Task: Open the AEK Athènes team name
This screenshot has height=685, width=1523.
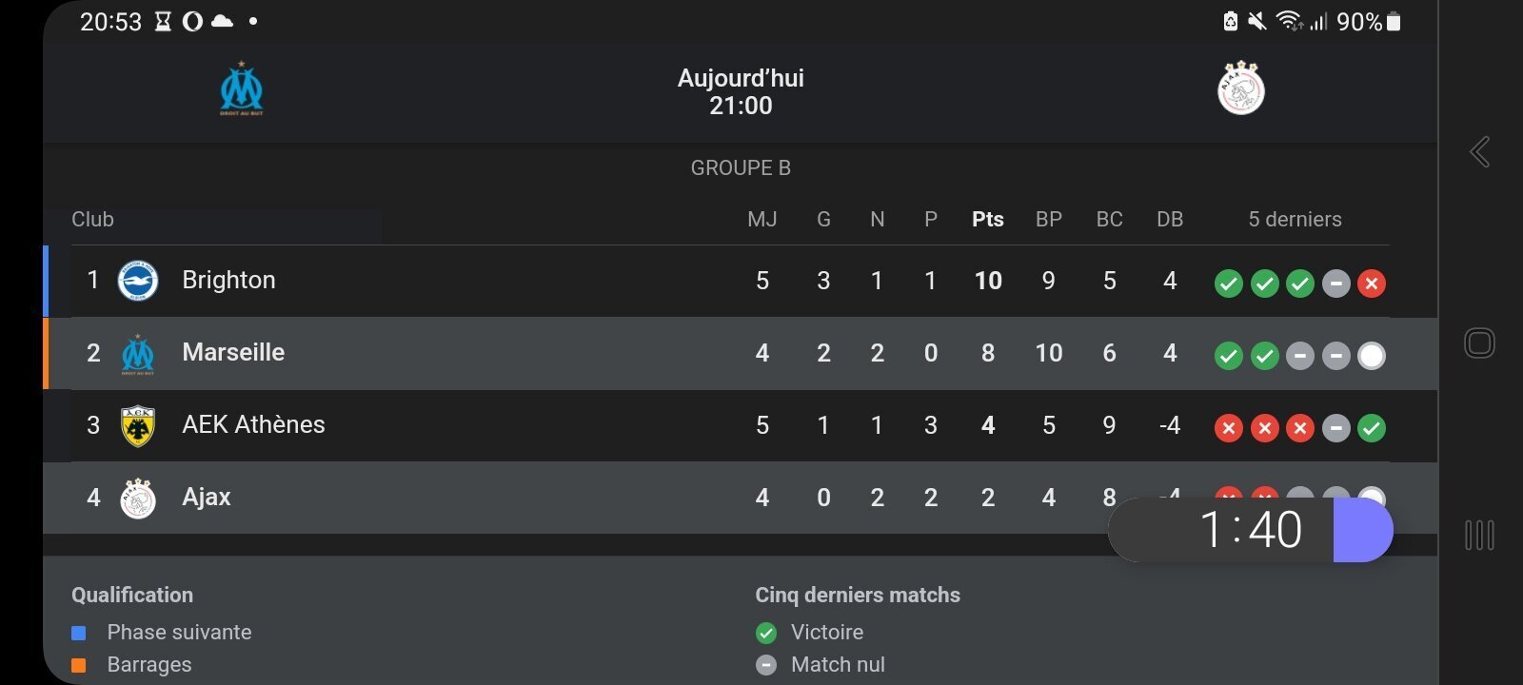Action: [253, 424]
